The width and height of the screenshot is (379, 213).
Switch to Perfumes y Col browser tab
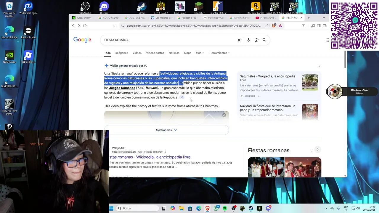tap(213, 18)
